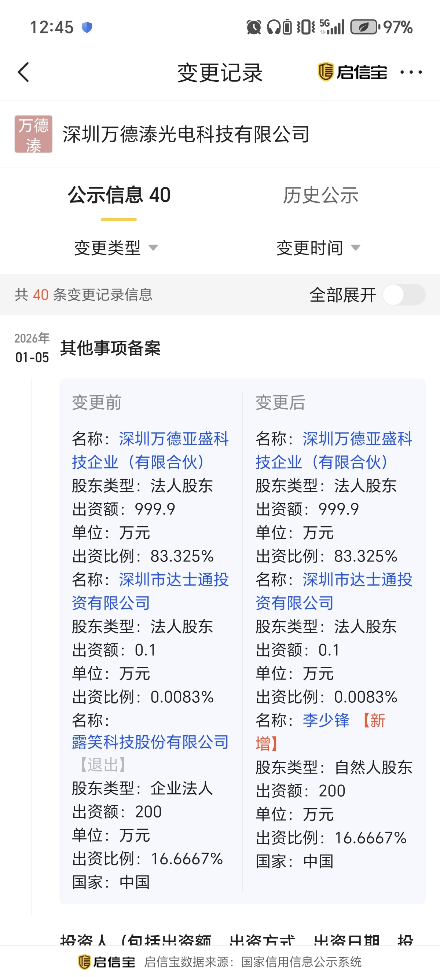Screen dimensions: 440x977
Task: Tap the 5G signal strength icon
Action: tap(332, 27)
